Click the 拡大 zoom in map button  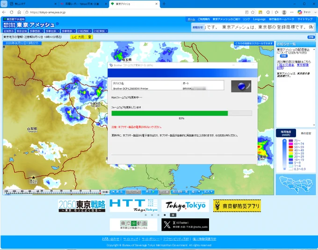pyautogui.click(x=209, y=192)
